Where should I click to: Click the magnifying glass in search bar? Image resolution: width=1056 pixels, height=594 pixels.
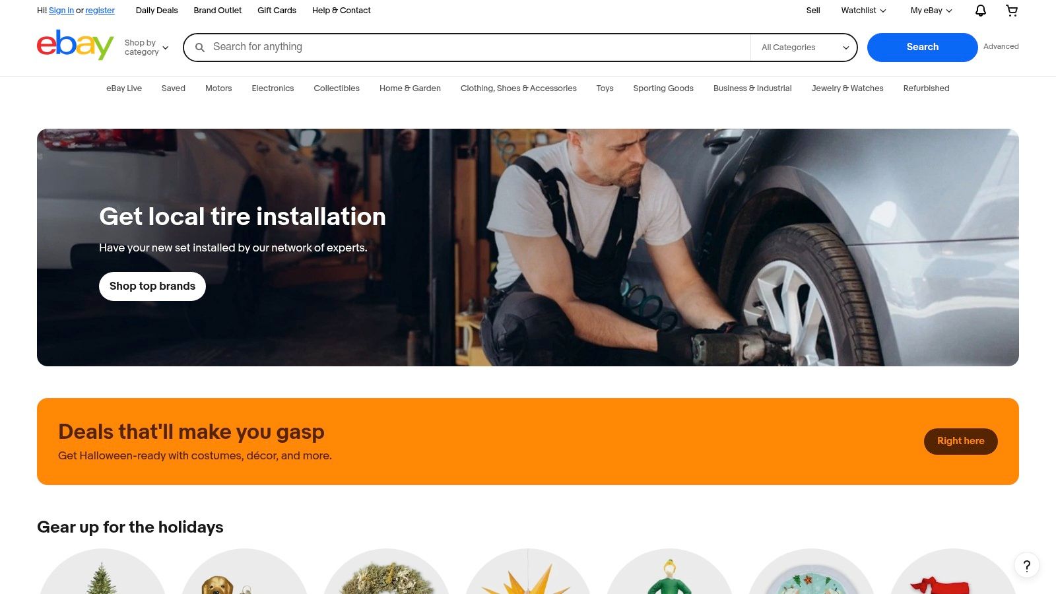click(x=200, y=48)
